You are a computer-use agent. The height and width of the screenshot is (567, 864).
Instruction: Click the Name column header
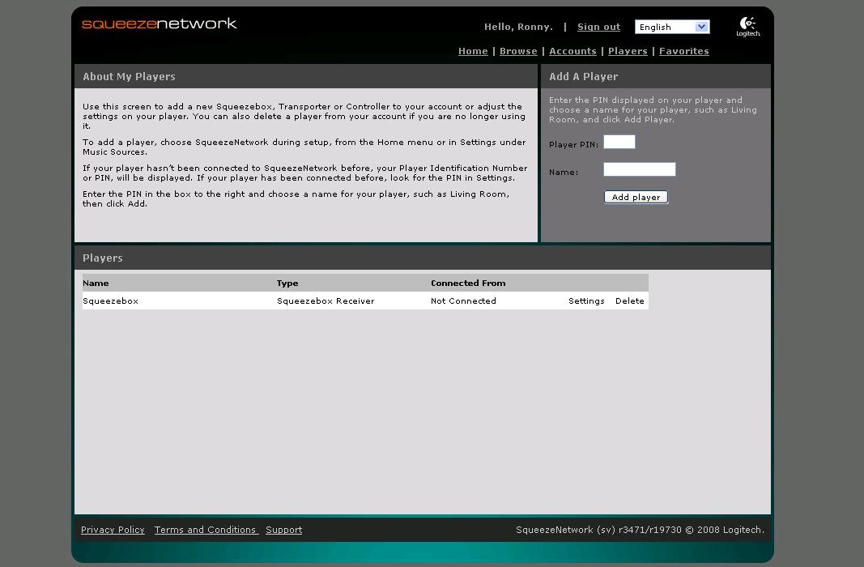(x=96, y=283)
